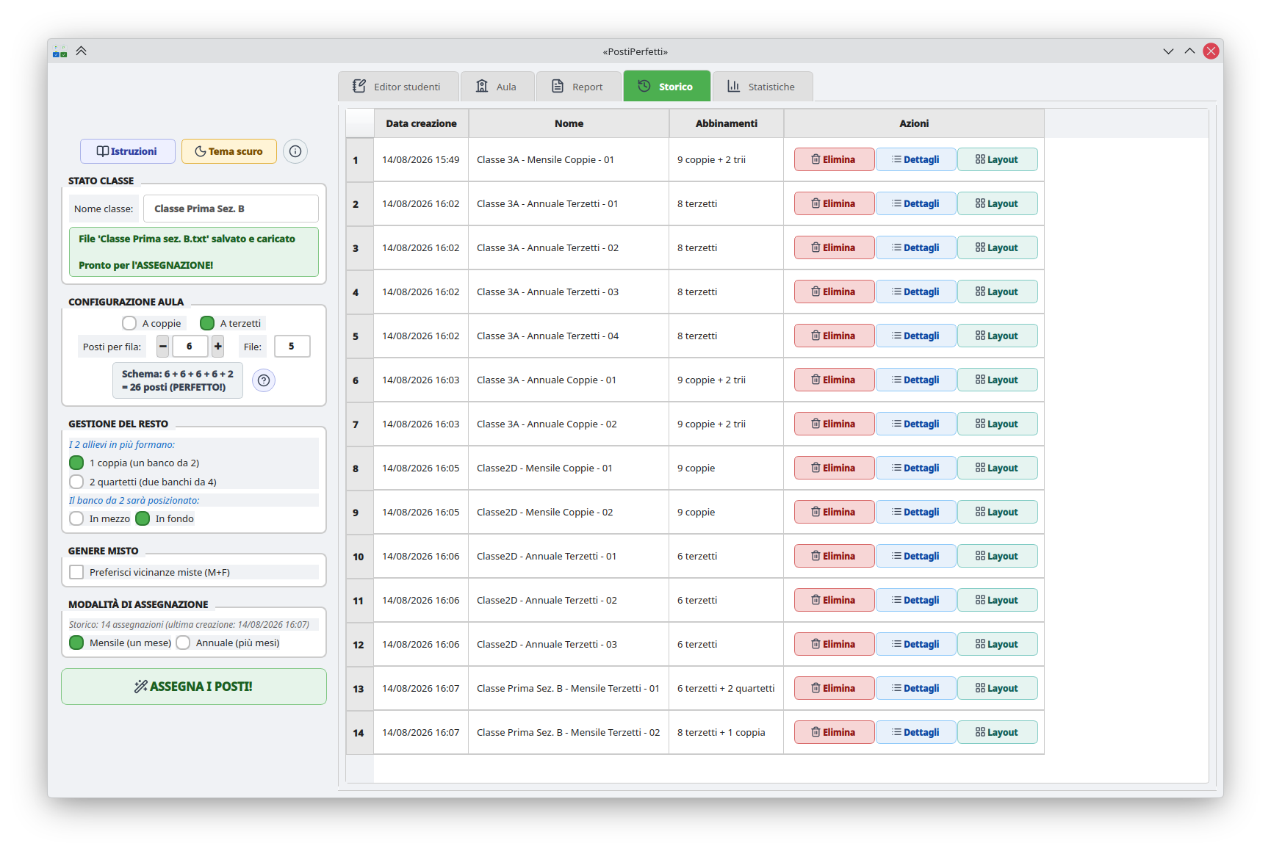Click the magic wand icon on Assegna i posti
The height and width of the screenshot is (854, 1271).
141,687
